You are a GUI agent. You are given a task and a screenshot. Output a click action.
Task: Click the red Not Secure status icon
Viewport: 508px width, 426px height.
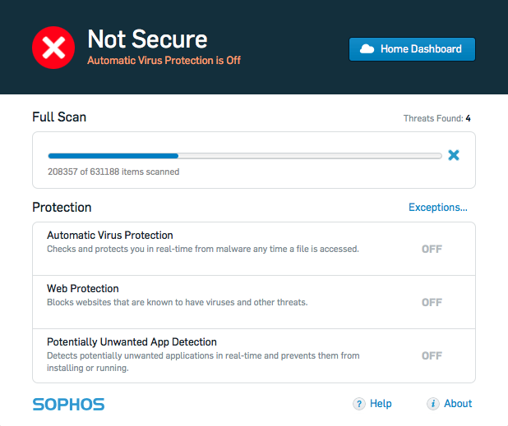53,48
